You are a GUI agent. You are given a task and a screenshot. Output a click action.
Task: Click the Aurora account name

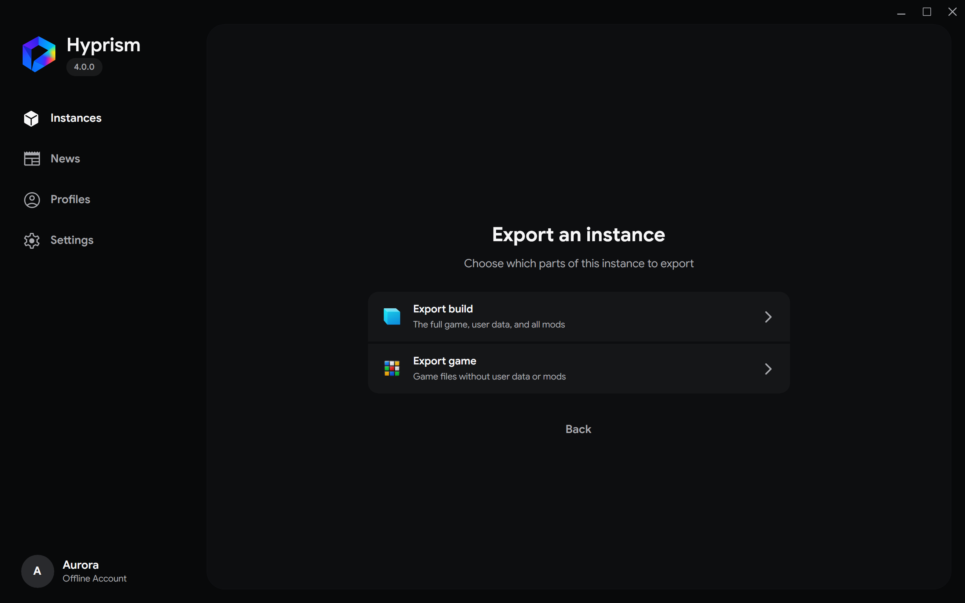[81, 565]
